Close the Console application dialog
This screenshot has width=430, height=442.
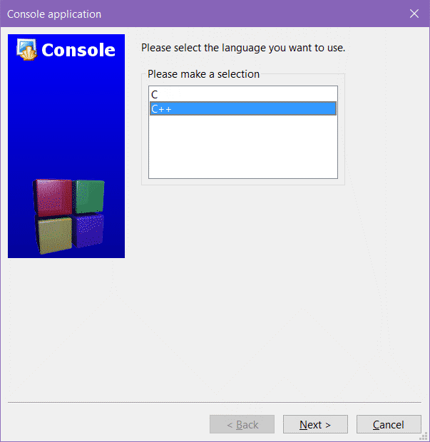pos(414,14)
